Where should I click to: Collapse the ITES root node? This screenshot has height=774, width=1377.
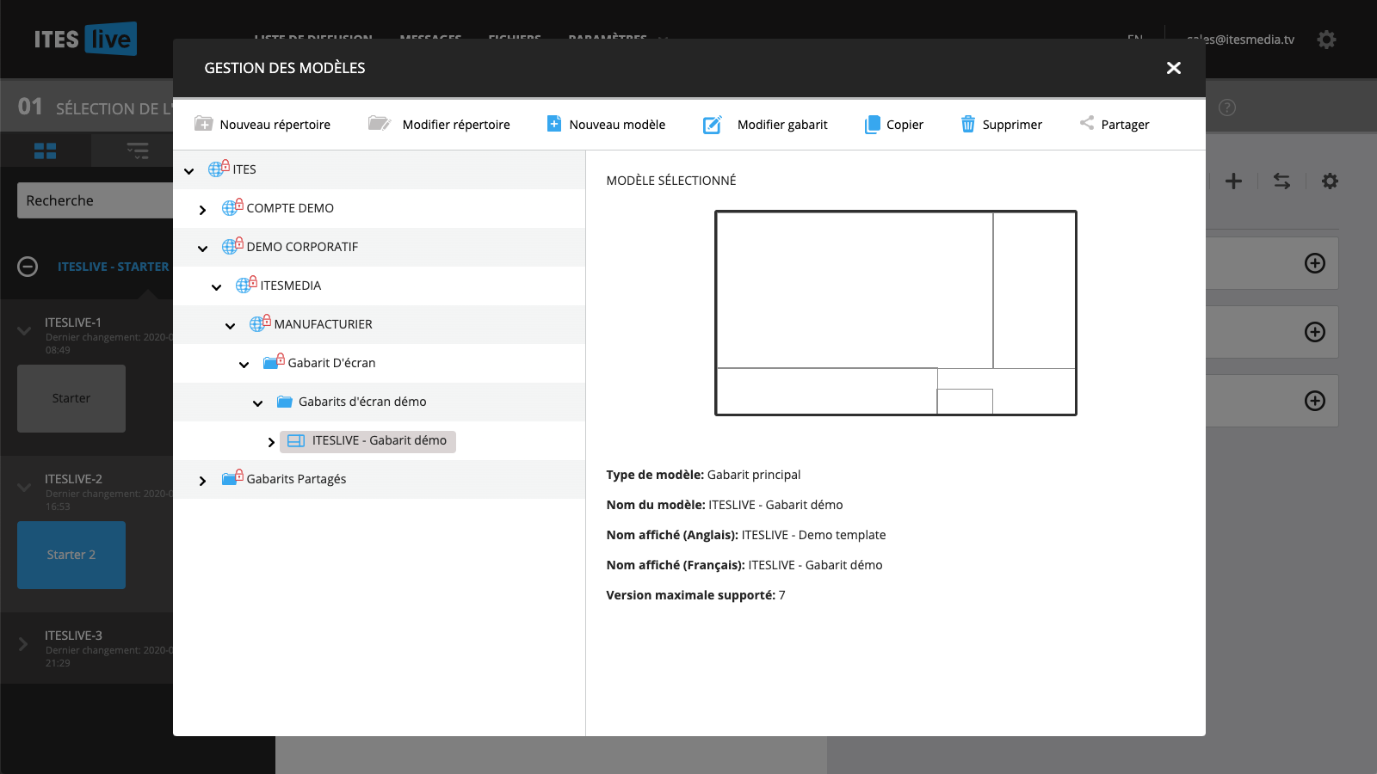pos(189,170)
